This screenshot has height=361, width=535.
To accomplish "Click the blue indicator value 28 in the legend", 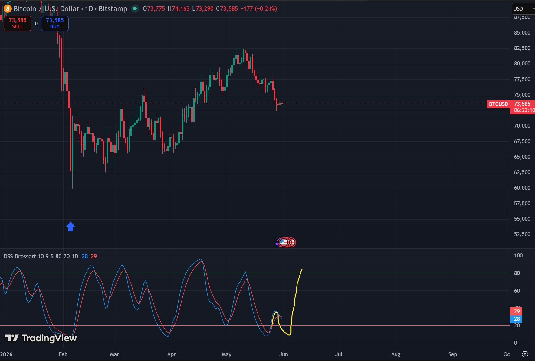I will pos(85,256).
